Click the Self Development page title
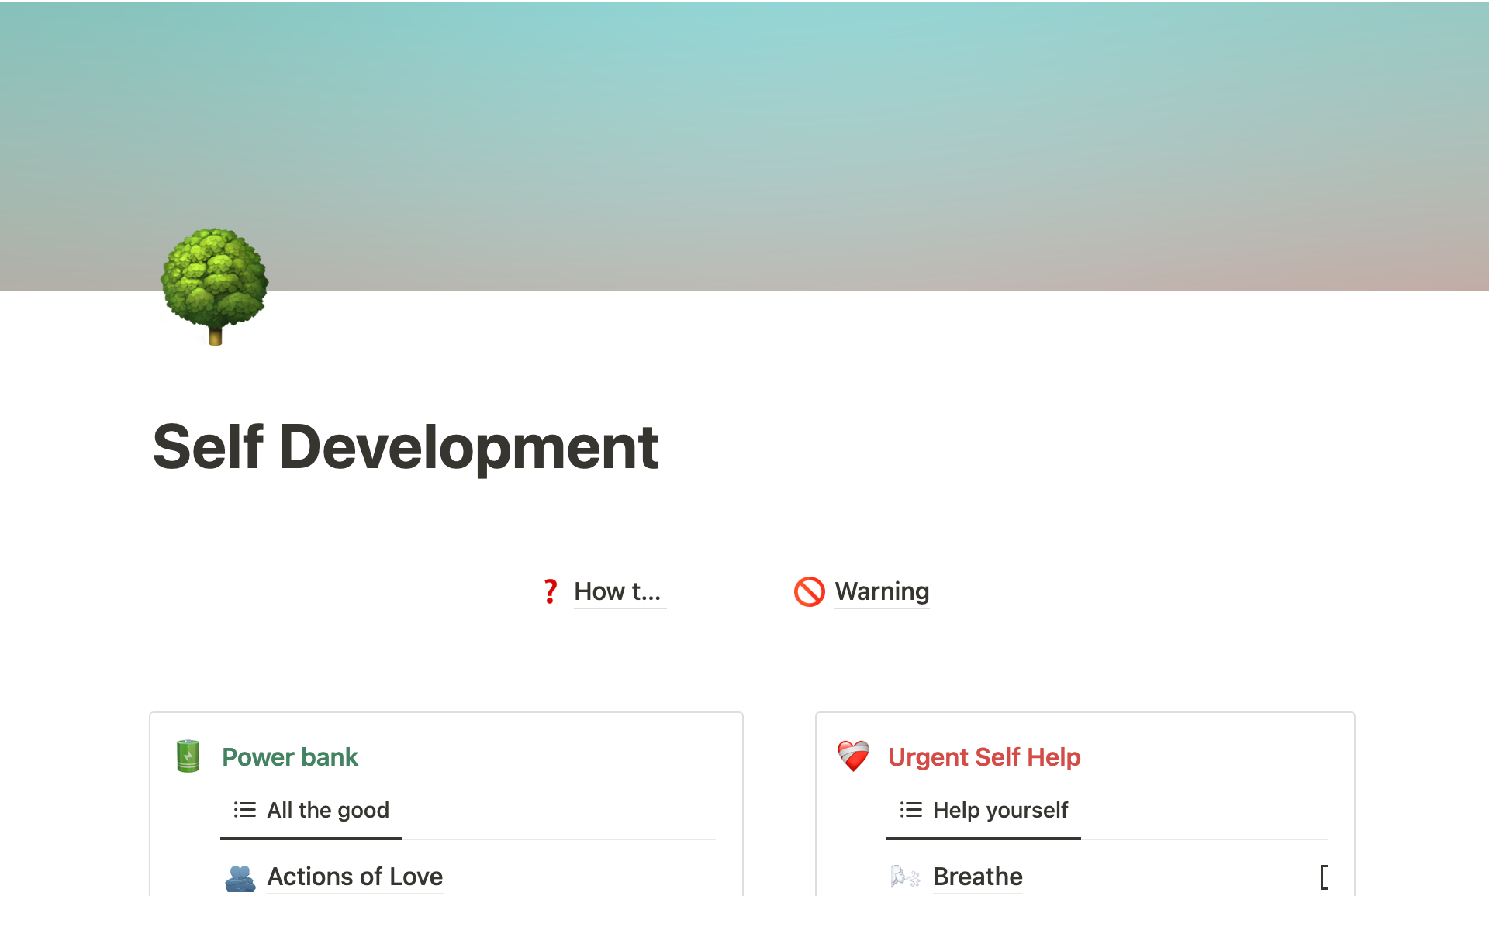The image size is (1489, 930). 406,447
